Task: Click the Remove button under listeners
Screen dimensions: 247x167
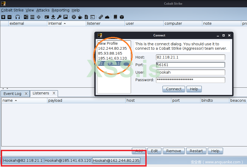Action: click(x=174, y=151)
